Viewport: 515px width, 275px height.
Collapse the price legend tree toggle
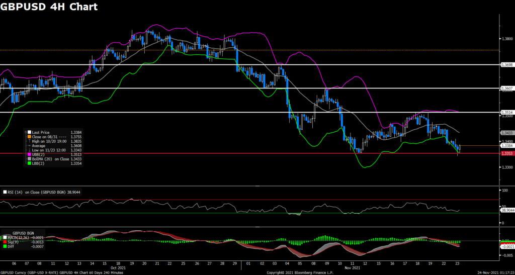tap(26, 132)
